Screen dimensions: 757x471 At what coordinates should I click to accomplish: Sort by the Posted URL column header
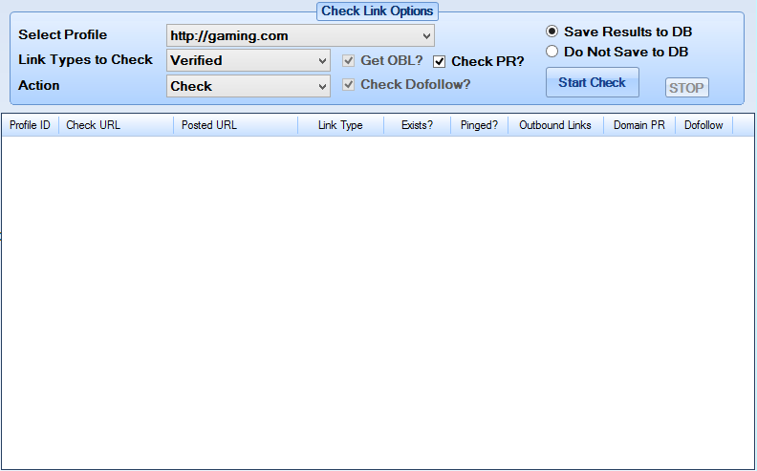235,125
